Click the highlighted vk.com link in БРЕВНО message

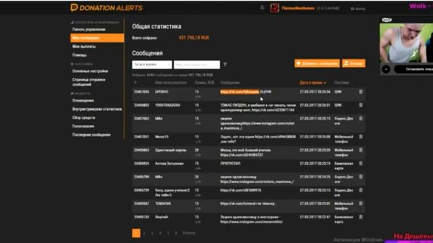click(240, 92)
